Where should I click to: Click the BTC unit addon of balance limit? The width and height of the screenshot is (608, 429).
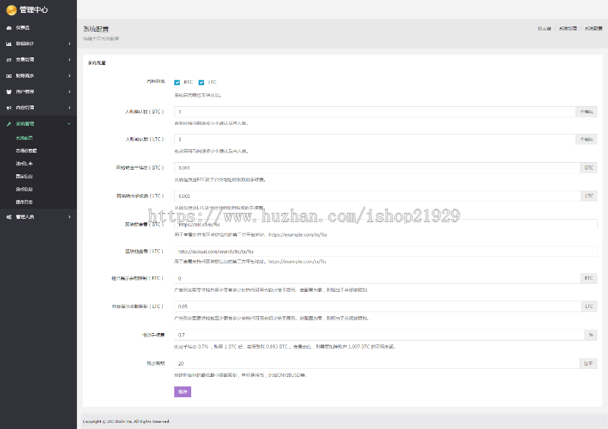[x=588, y=278]
